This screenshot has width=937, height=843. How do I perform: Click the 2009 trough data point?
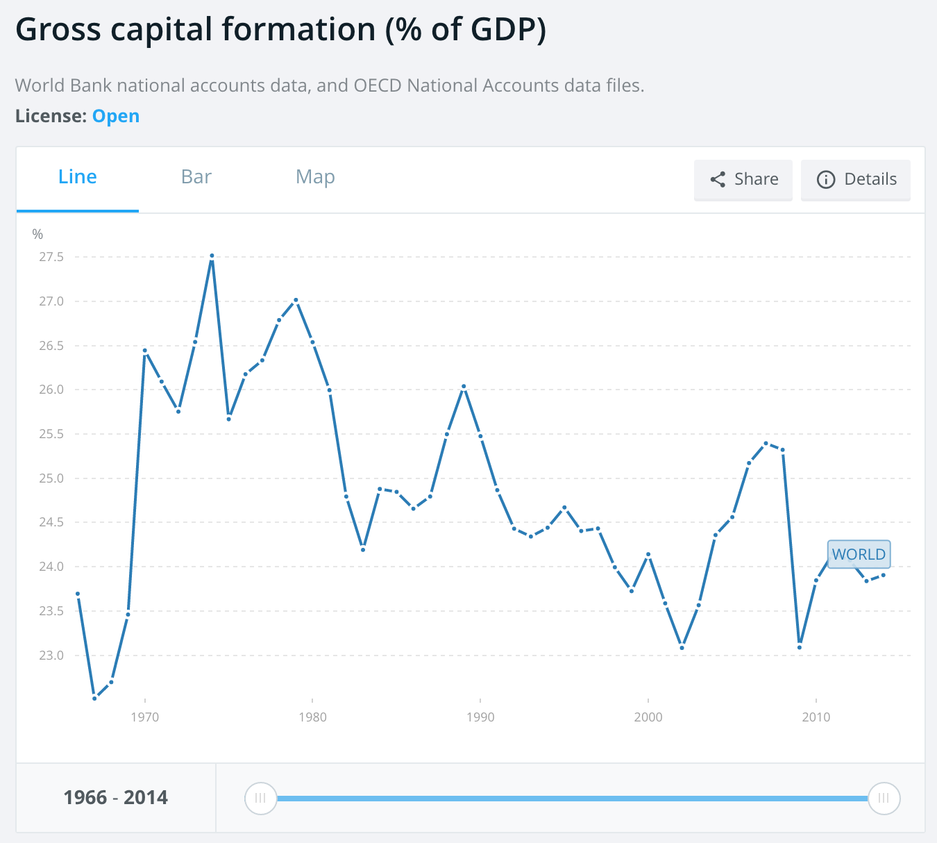[800, 647]
